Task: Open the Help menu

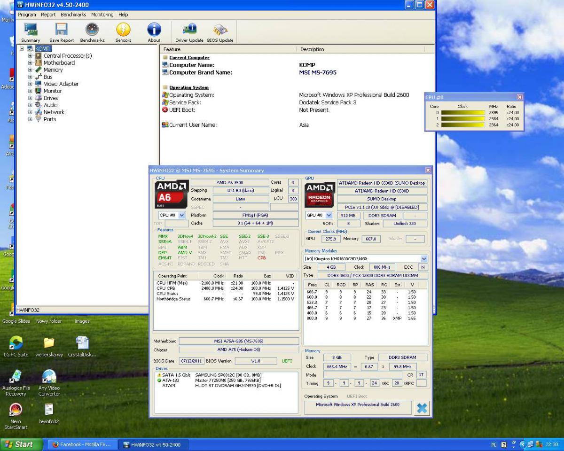Action: (x=123, y=15)
